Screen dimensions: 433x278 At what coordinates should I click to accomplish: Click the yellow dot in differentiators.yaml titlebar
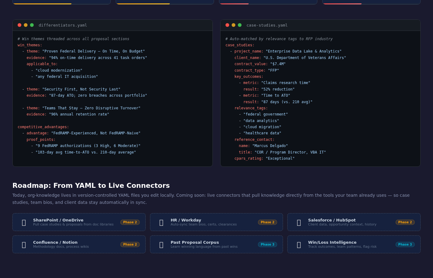pyautogui.click(x=25, y=25)
